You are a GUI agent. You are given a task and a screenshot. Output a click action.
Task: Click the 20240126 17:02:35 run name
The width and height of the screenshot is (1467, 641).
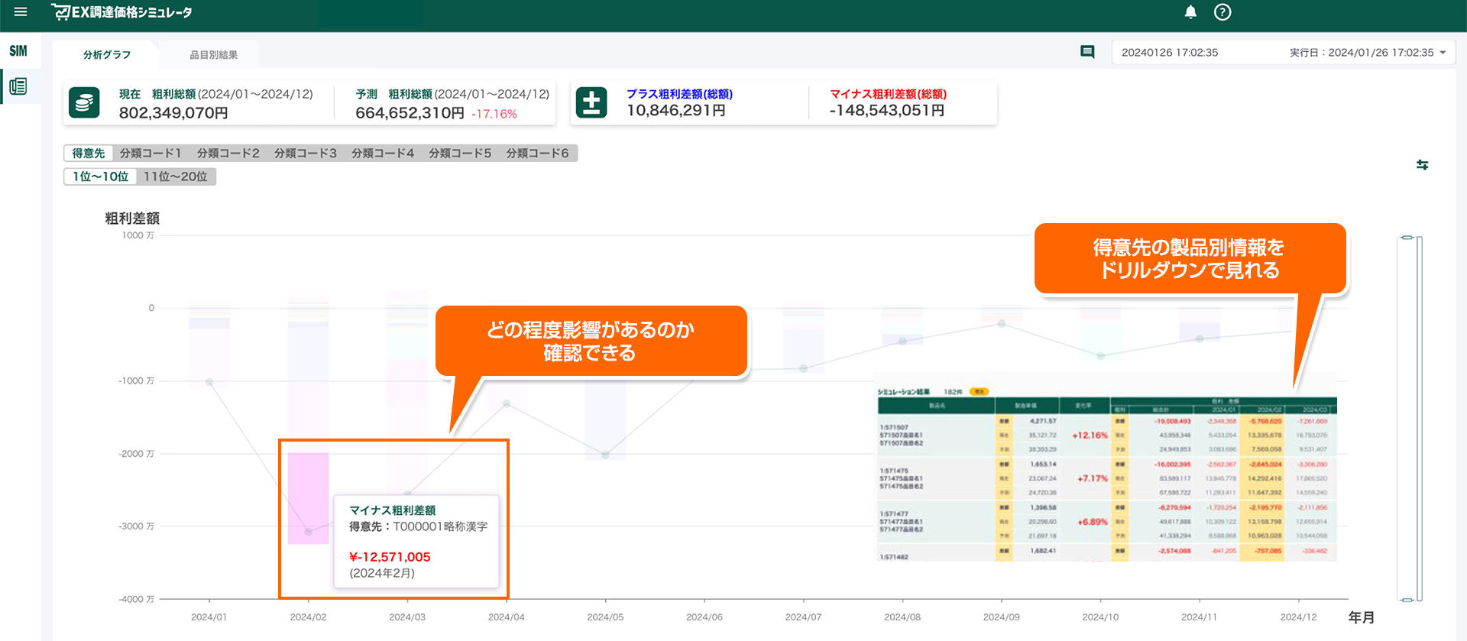click(x=1170, y=53)
